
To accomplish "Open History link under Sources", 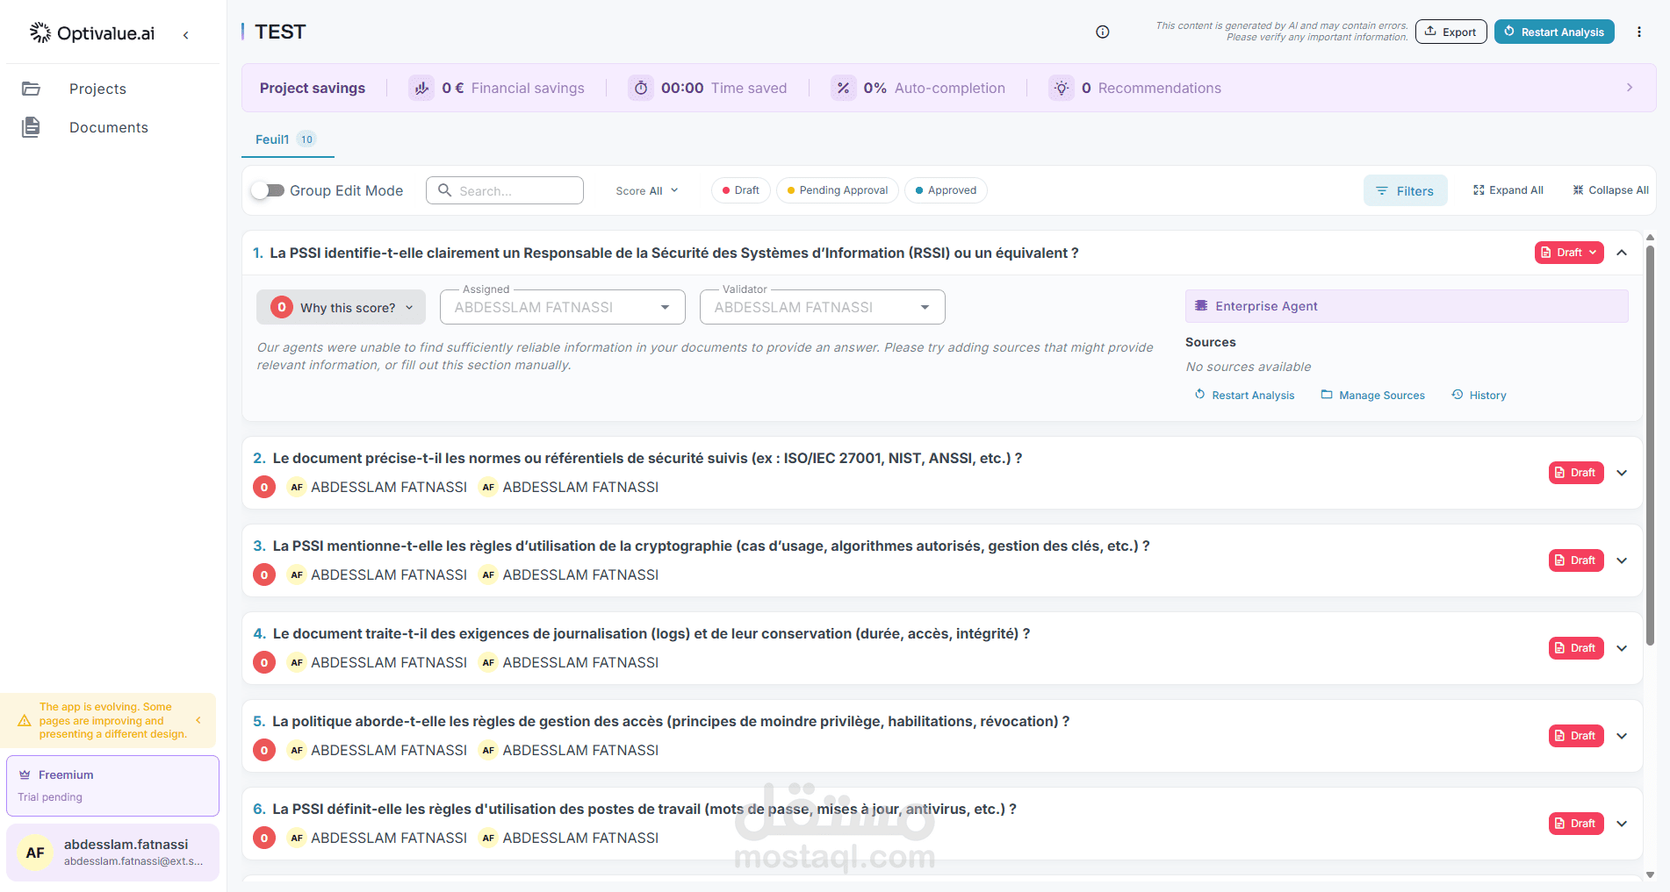I will pyautogui.click(x=1479, y=396).
